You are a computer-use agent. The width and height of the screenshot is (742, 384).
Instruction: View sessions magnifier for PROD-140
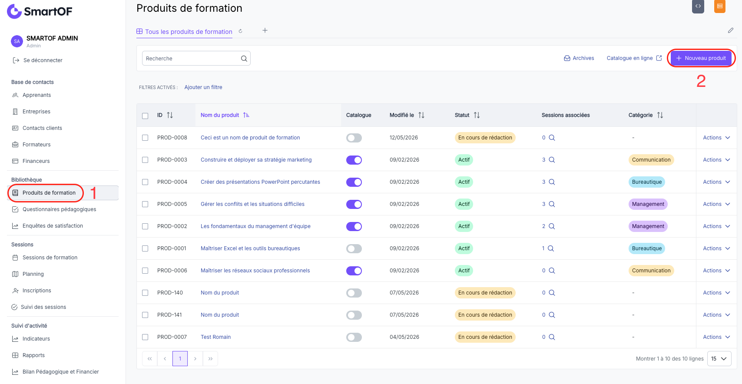point(552,293)
